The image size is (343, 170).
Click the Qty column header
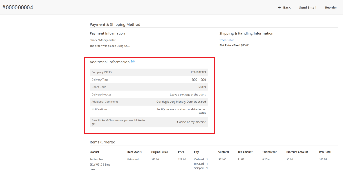pyautogui.click(x=197, y=152)
